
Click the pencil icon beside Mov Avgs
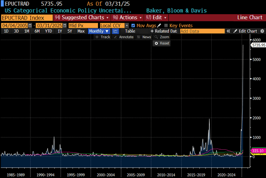pyautogui.click(x=160, y=26)
